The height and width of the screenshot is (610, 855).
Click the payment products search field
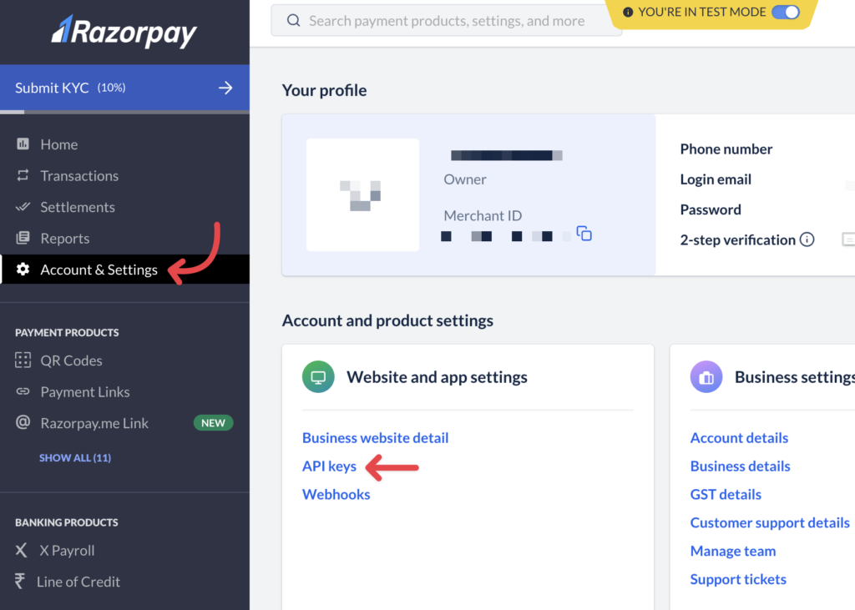(445, 20)
